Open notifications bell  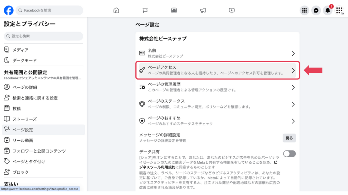[x=328, y=11]
